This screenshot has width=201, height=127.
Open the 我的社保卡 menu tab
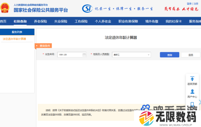point(174,21)
